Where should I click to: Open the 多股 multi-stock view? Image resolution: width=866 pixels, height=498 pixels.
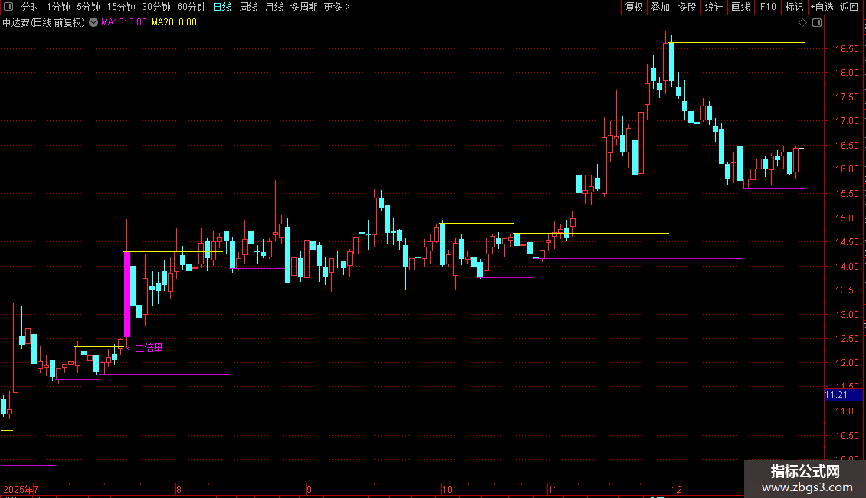coord(687,7)
